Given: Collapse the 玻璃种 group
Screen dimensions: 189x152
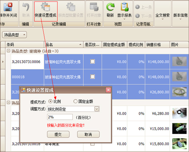Looking at the screenshot, I should (x=8, y=51).
